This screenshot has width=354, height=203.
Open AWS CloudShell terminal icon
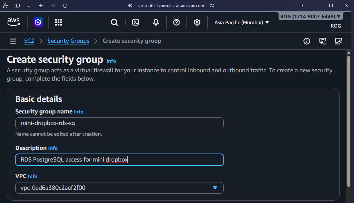pyautogui.click(x=136, y=22)
